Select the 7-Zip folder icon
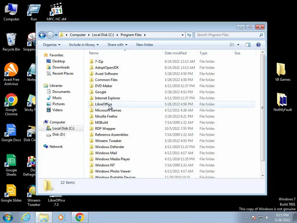Viewport: 297px width, 223px height. tap(91, 62)
